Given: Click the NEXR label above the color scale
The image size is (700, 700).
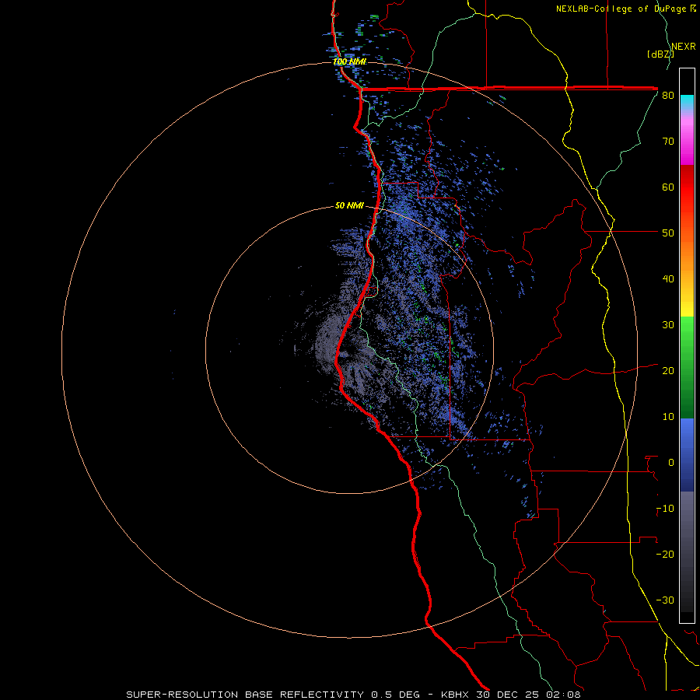Looking at the screenshot, I should pyautogui.click(x=684, y=47).
